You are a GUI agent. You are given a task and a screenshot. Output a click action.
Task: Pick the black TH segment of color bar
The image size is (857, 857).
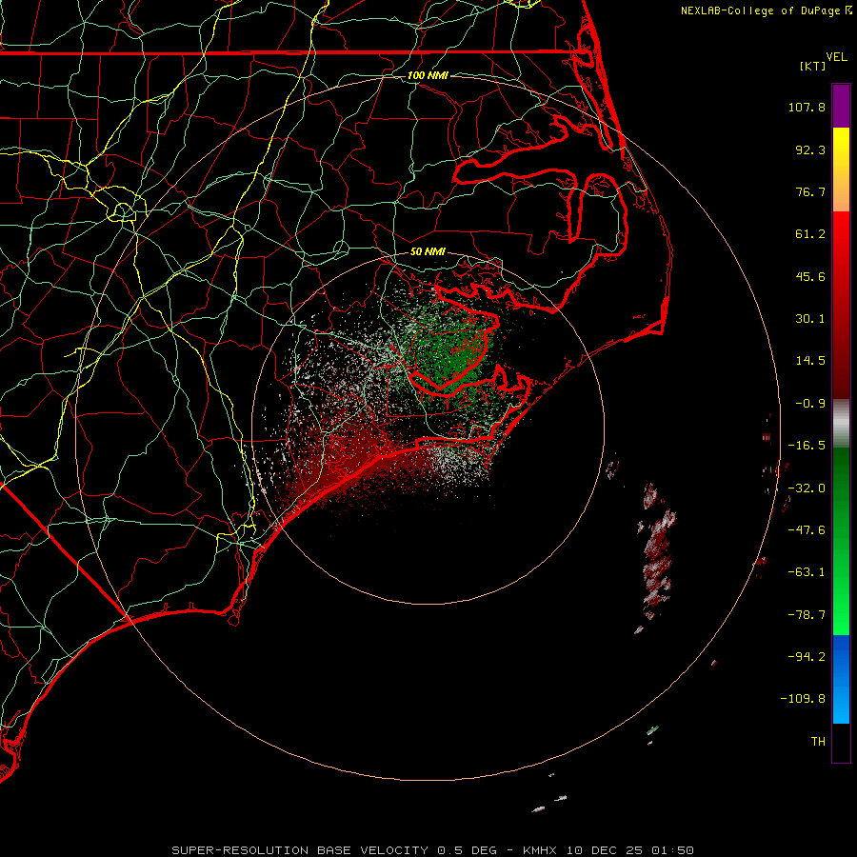(841, 742)
